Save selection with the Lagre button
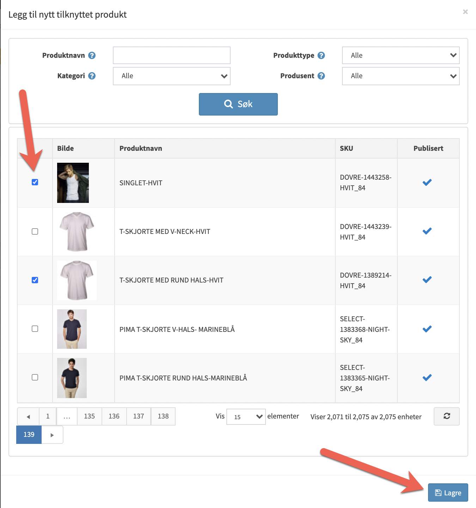 click(448, 492)
